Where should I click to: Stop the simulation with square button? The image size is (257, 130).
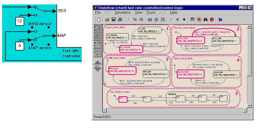coord(184,20)
